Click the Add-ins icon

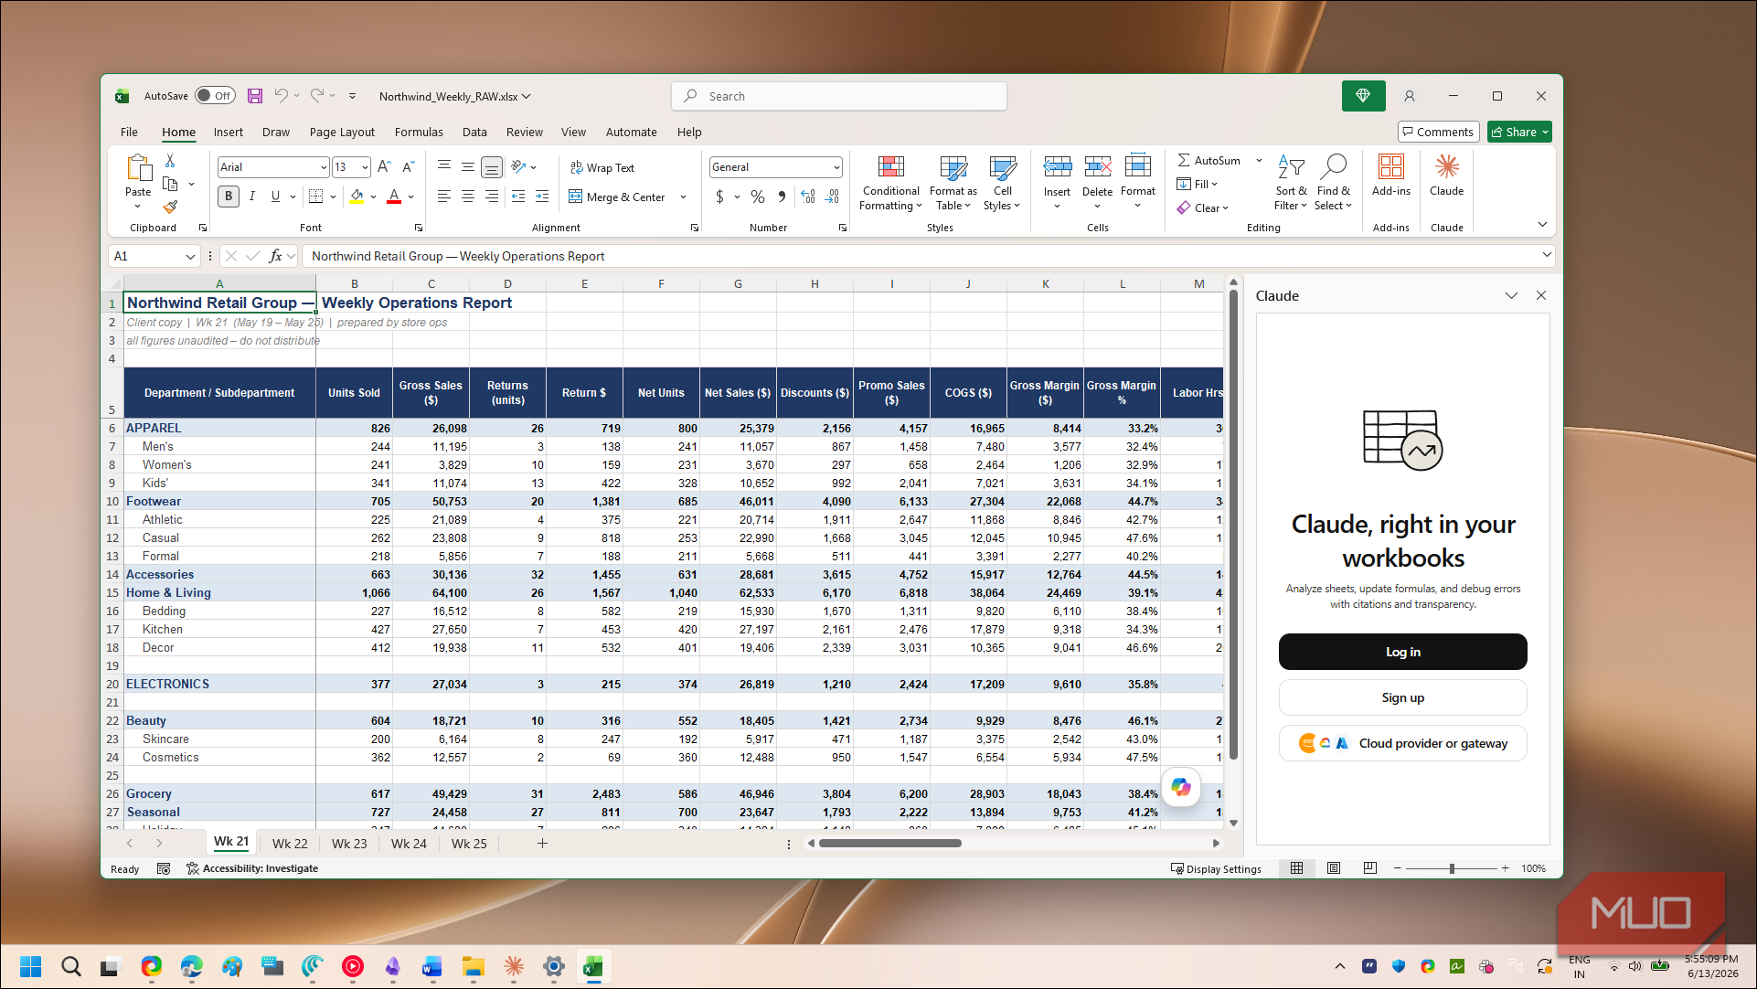(x=1390, y=167)
